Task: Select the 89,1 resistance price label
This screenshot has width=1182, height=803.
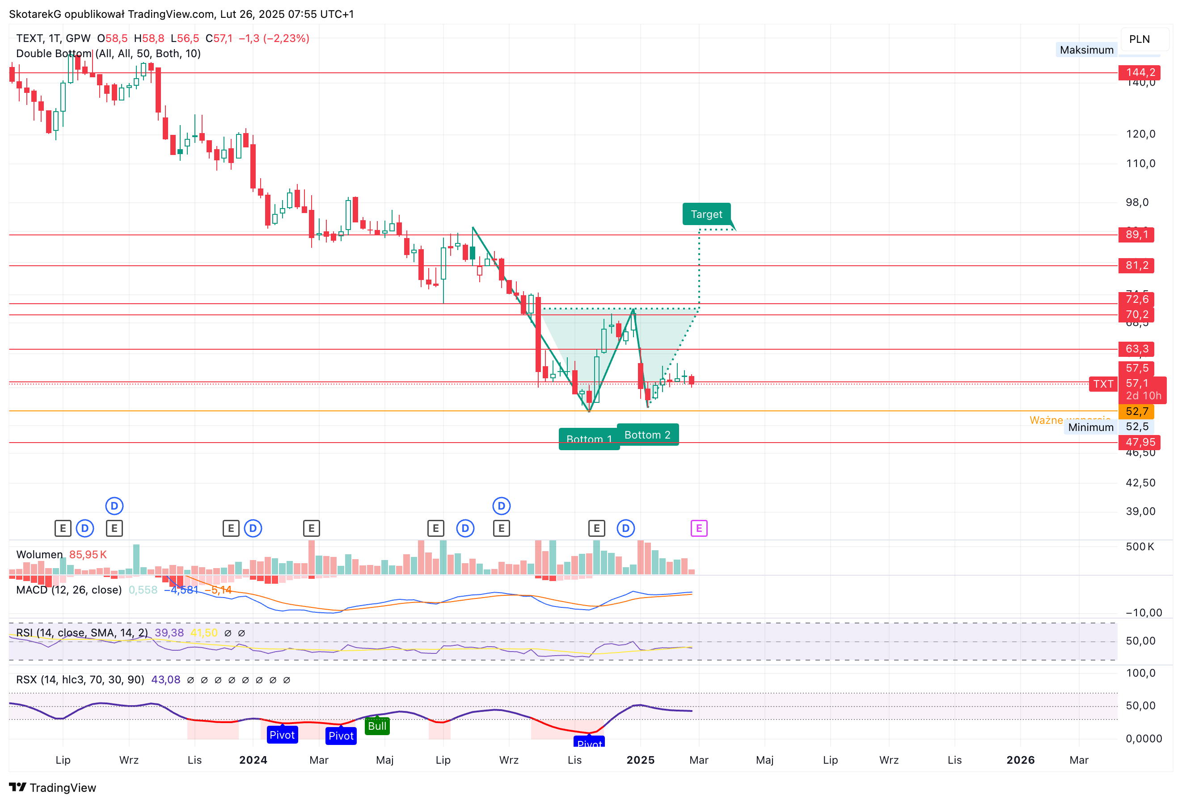Action: click(x=1136, y=235)
